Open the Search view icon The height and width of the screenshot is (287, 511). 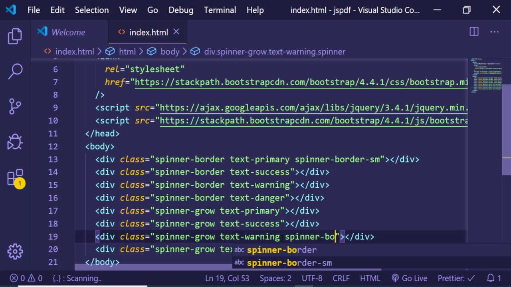pyautogui.click(x=15, y=71)
